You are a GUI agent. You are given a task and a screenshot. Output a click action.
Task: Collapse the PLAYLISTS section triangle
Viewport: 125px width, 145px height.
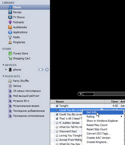coord(3,76)
